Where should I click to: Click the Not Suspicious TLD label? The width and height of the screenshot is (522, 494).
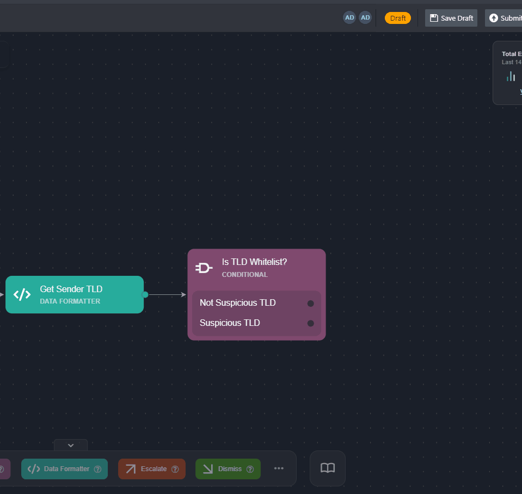[x=238, y=302]
